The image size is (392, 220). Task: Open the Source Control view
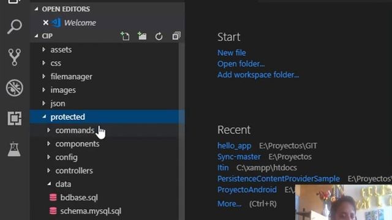14,57
